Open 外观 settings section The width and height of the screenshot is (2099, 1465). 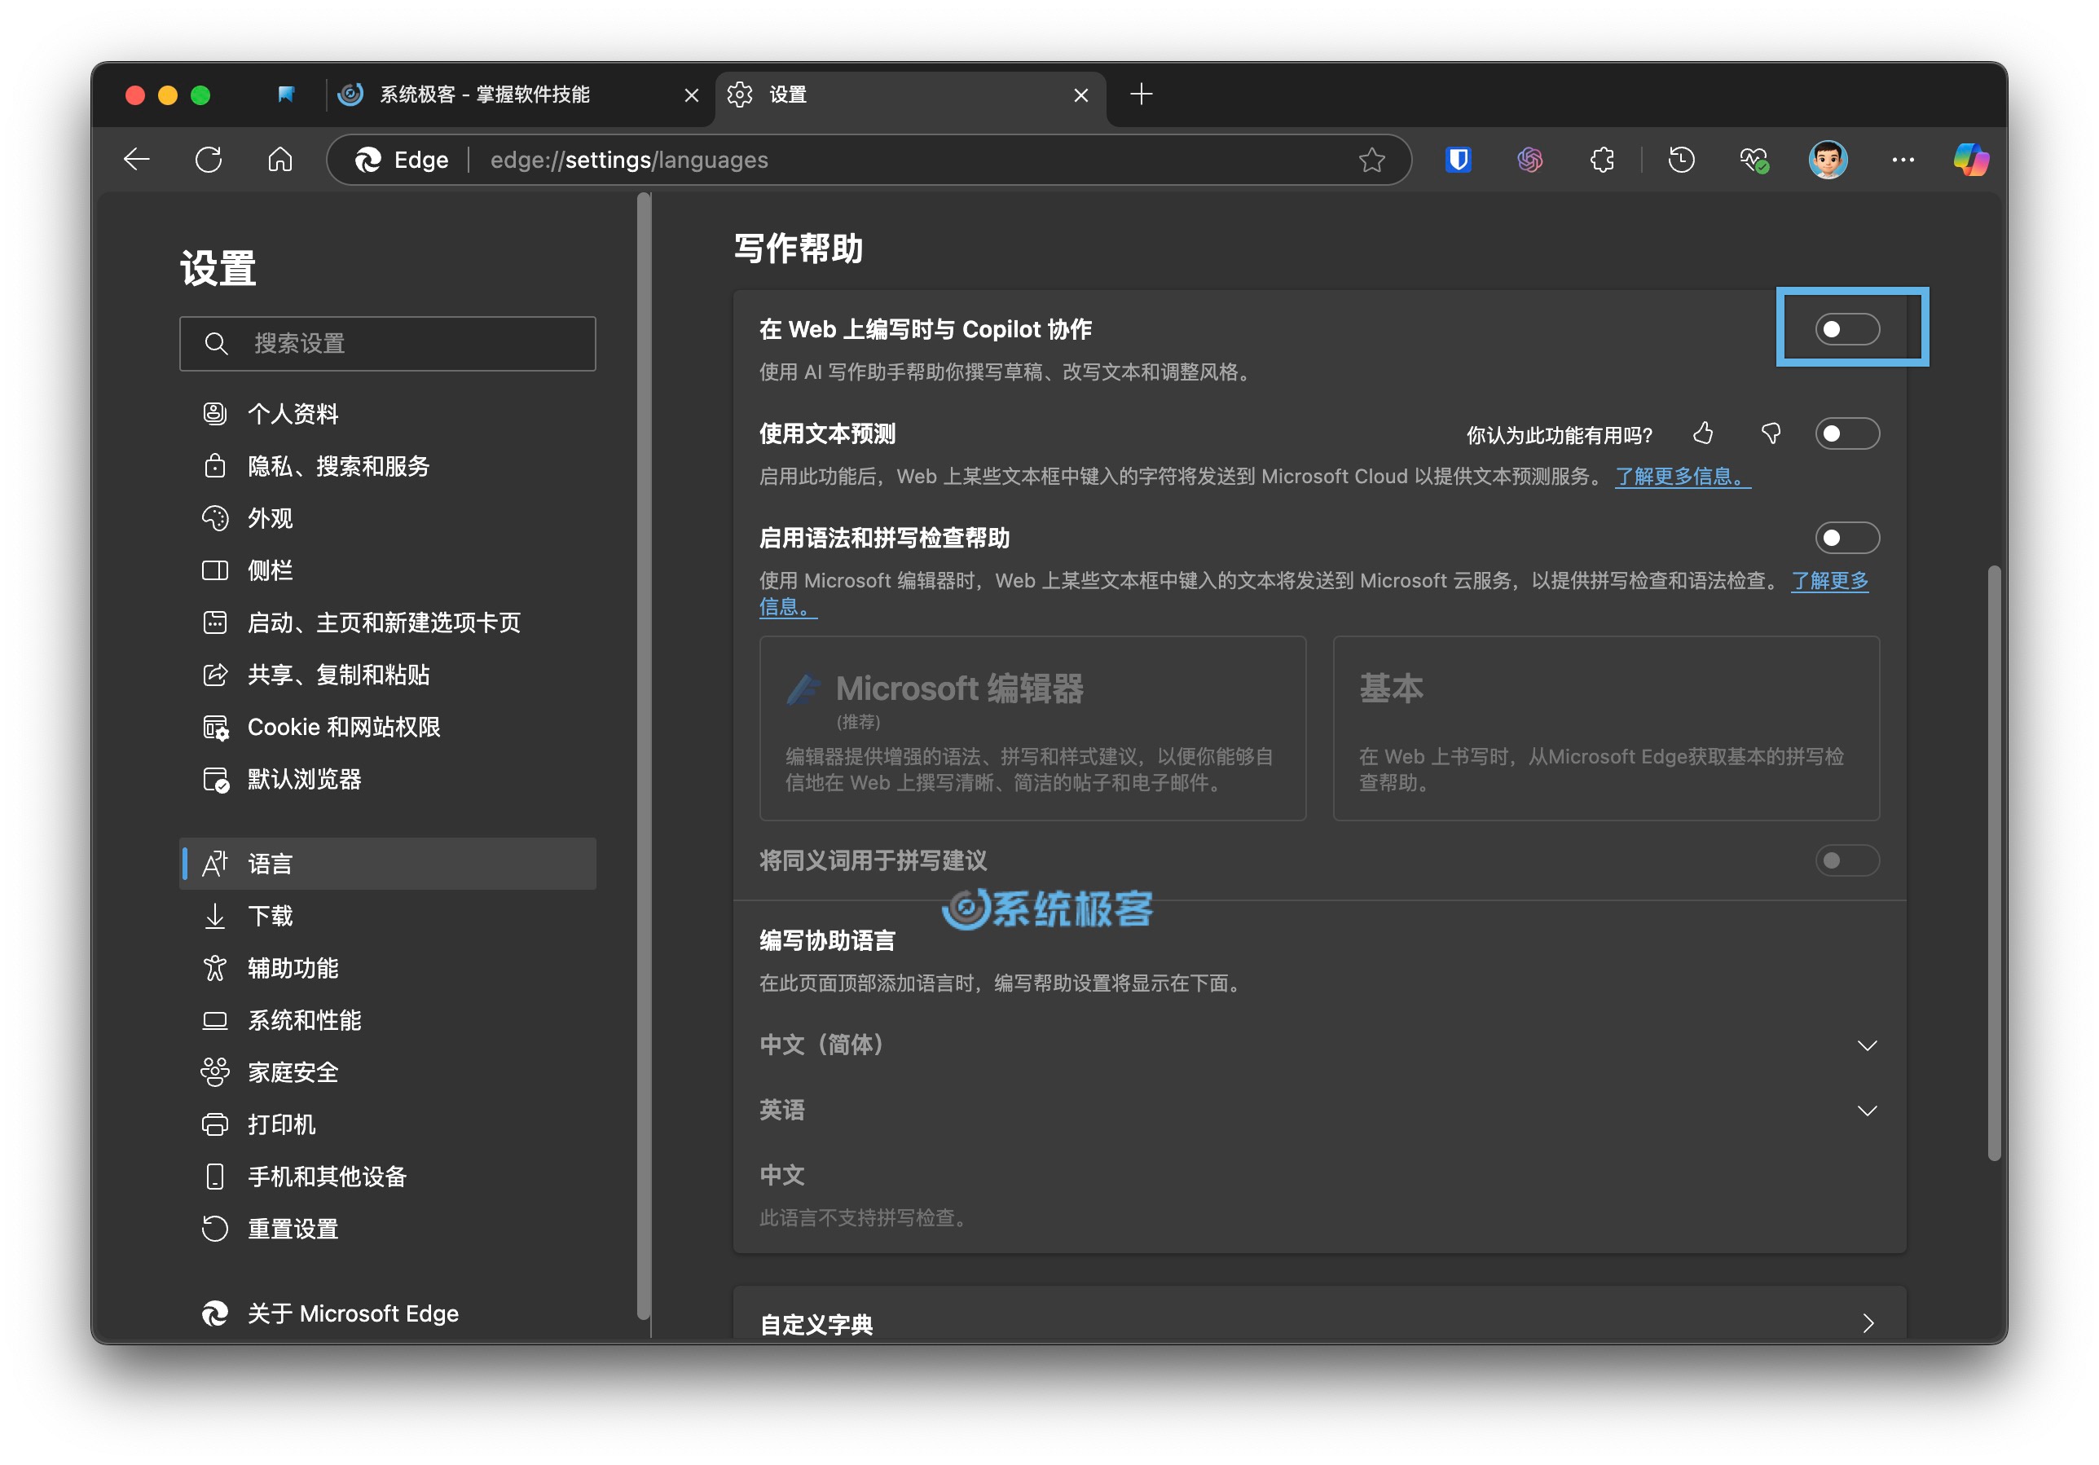coord(388,518)
